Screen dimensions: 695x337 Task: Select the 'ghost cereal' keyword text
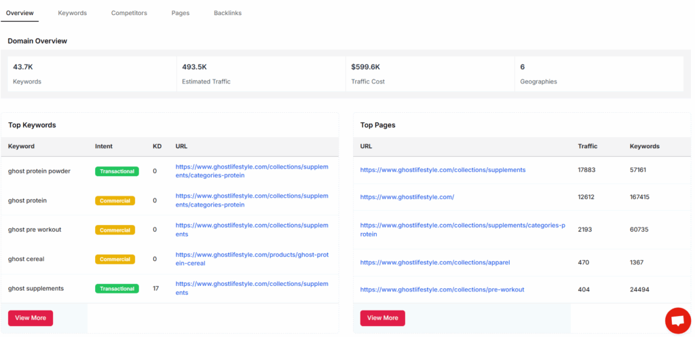click(x=26, y=259)
